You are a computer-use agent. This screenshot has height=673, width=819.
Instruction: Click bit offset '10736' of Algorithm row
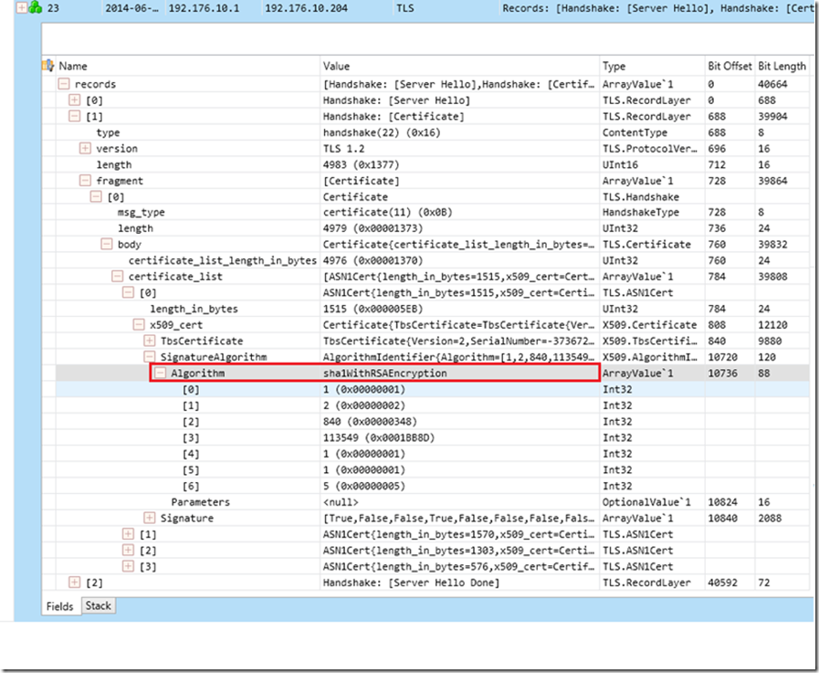723,373
